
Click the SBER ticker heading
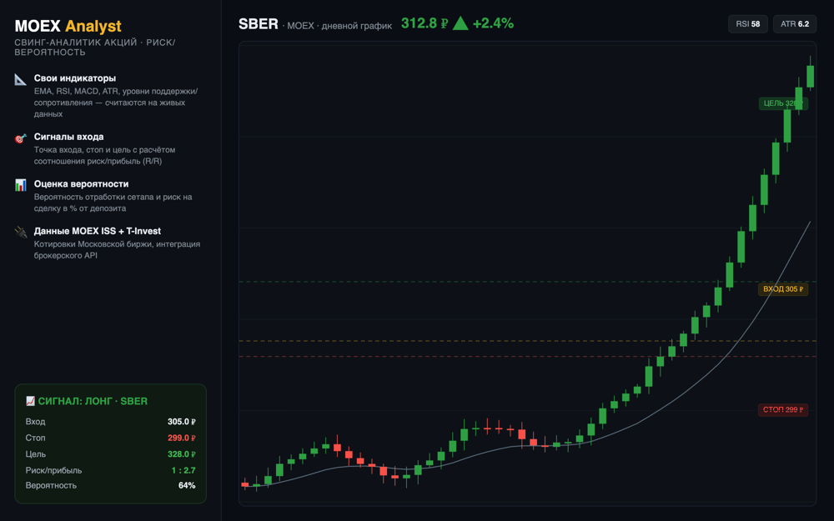pyautogui.click(x=258, y=24)
